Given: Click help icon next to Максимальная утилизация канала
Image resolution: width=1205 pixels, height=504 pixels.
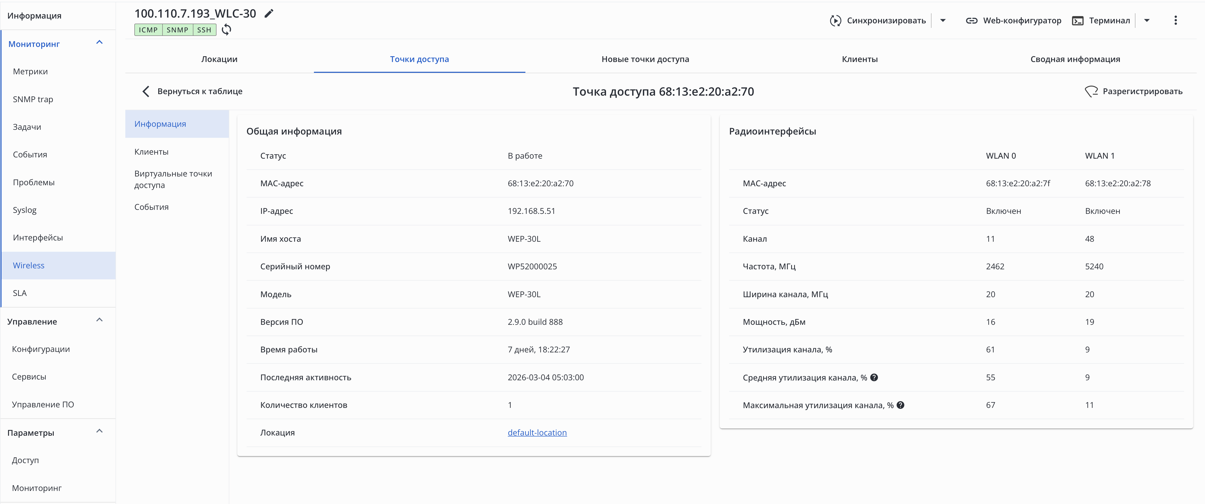Looking at the screenshot, I should 900,405.
